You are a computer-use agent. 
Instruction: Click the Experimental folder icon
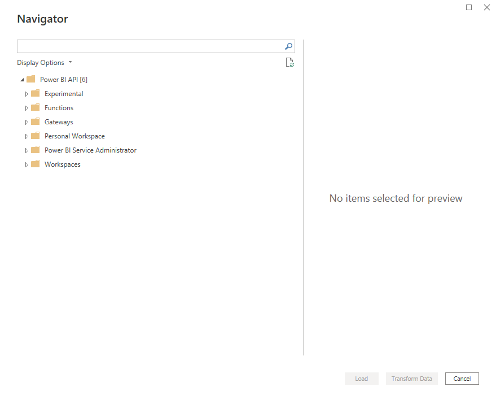[35, 93]
